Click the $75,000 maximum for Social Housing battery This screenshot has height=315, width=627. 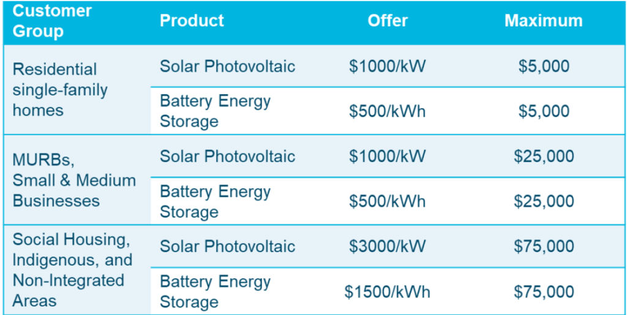544,292
